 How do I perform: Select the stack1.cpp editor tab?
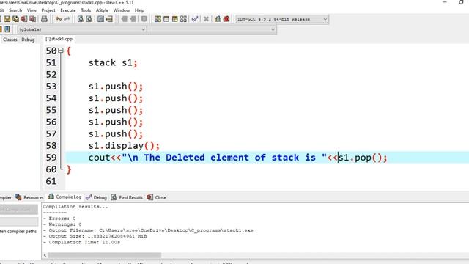59,39
